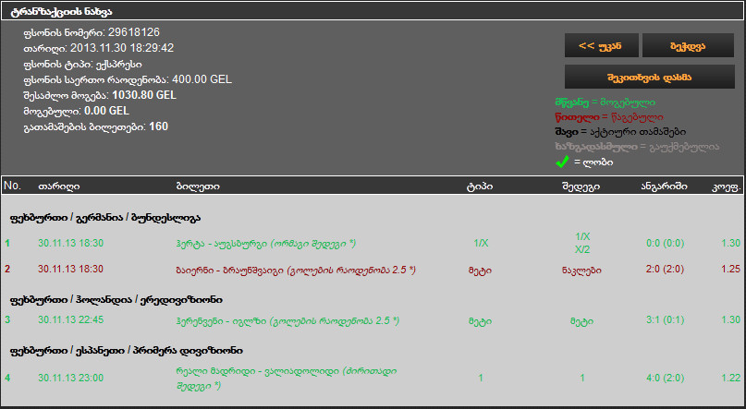Screen dimensions: 746x409
Task: Click the coefficient 1.22
Action: tap(731, 379)
